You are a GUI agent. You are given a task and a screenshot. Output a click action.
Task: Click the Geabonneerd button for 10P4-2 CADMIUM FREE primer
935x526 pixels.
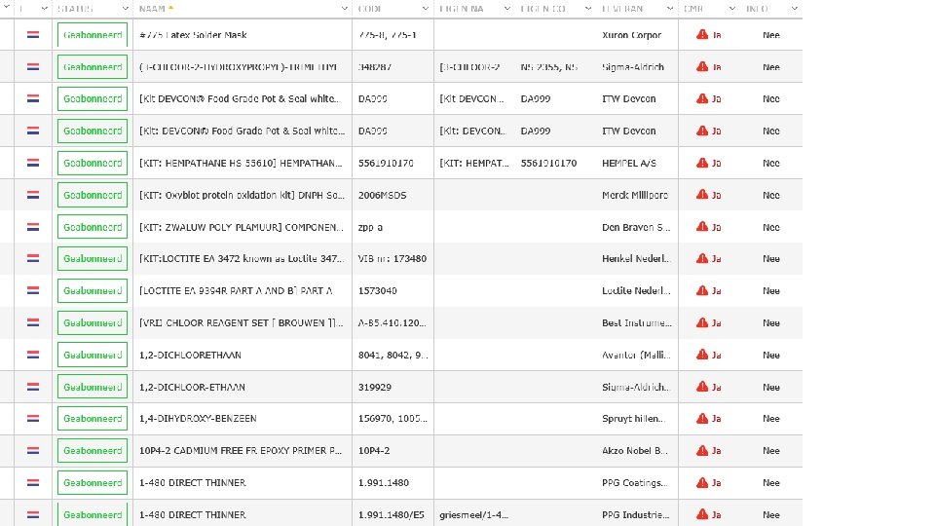coord(93,451)
